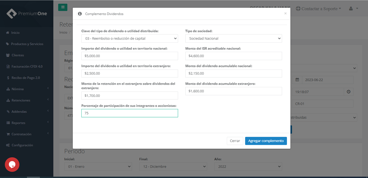Click the green hamburger menu button
Viewport: 368px width, 178px height.
(x=62, y=7)
